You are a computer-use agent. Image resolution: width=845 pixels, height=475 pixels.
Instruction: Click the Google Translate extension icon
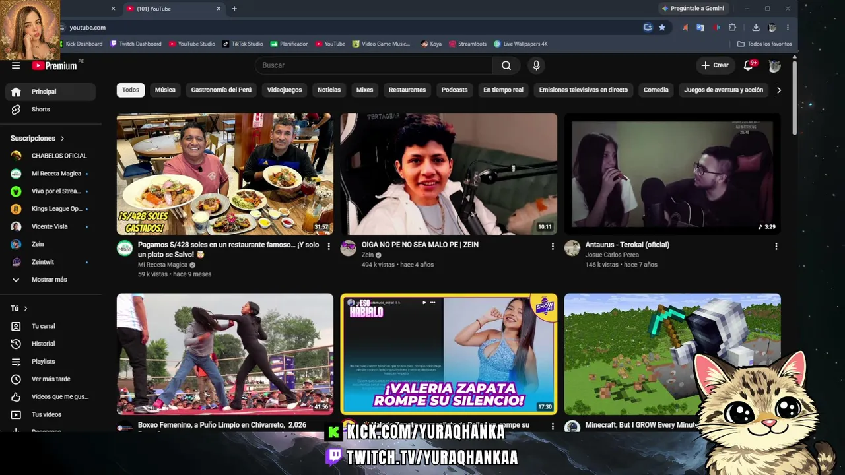click(700, 28)
